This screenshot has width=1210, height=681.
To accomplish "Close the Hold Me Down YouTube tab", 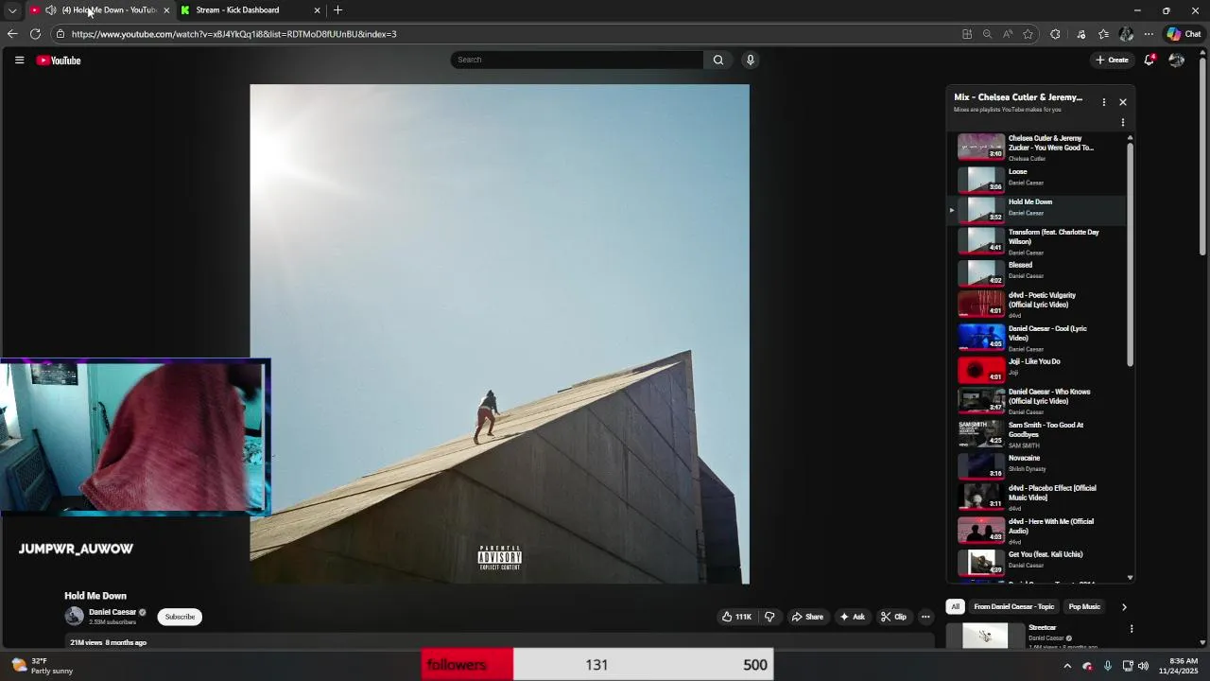I will (x=166, y=10).
